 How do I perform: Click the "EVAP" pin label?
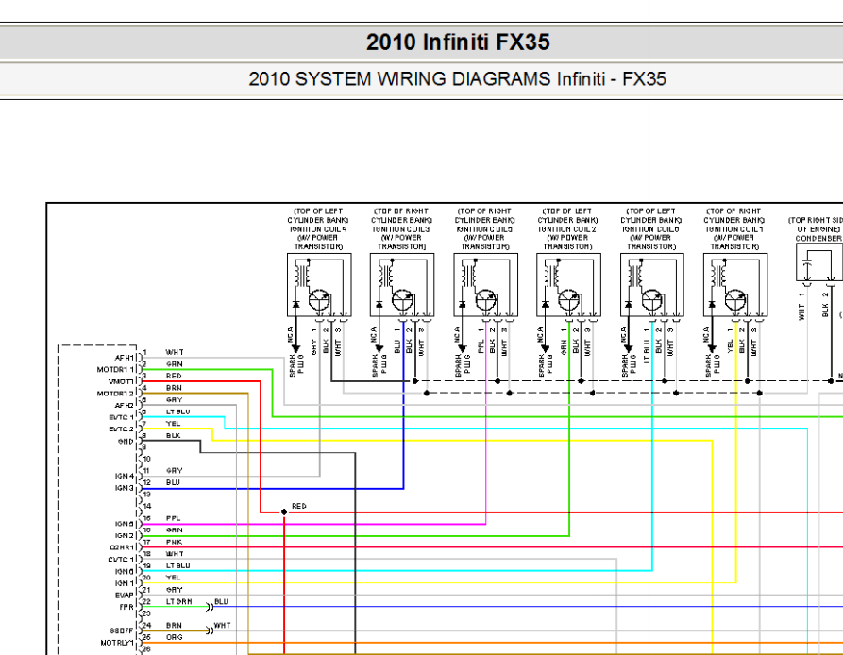point(125,596)
